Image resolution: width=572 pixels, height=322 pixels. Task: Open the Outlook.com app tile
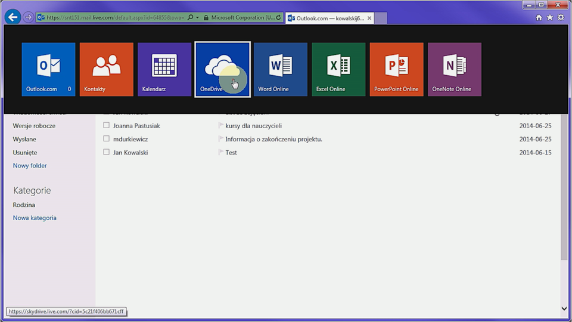tap(48, 69)
